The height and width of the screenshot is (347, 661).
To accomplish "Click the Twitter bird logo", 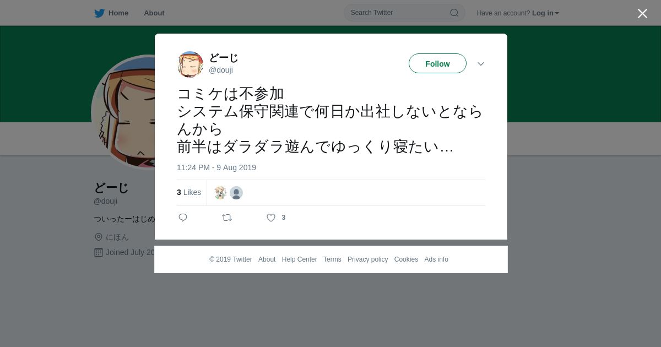I will 99,13.
